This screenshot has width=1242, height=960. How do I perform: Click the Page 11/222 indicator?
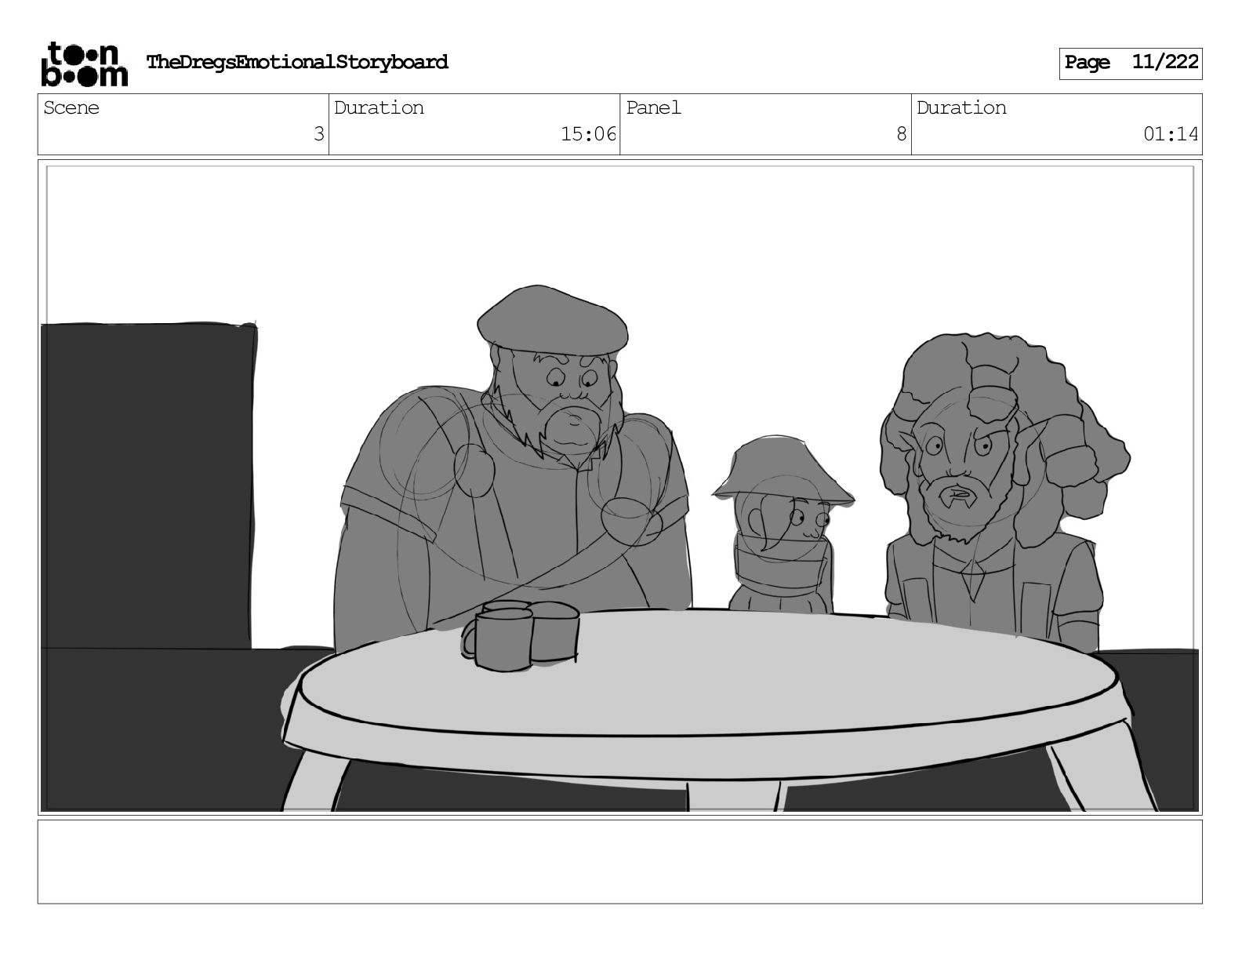point(1131,63)
